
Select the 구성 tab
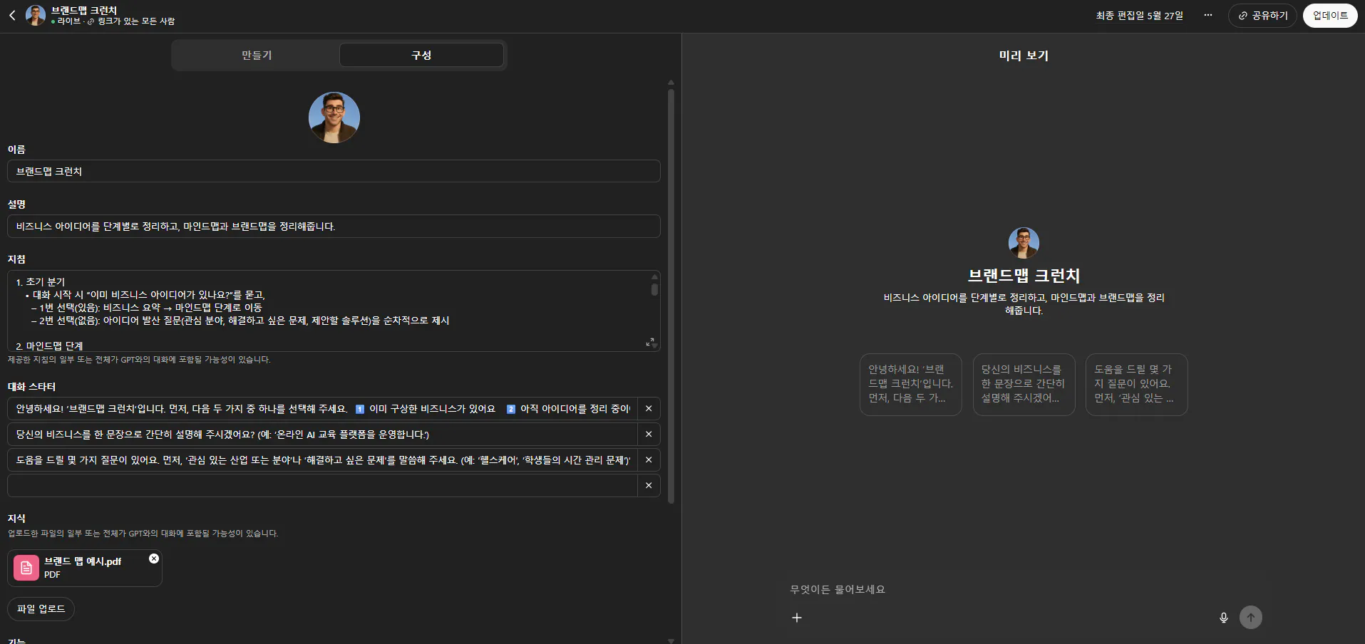[x=421, y=55]
